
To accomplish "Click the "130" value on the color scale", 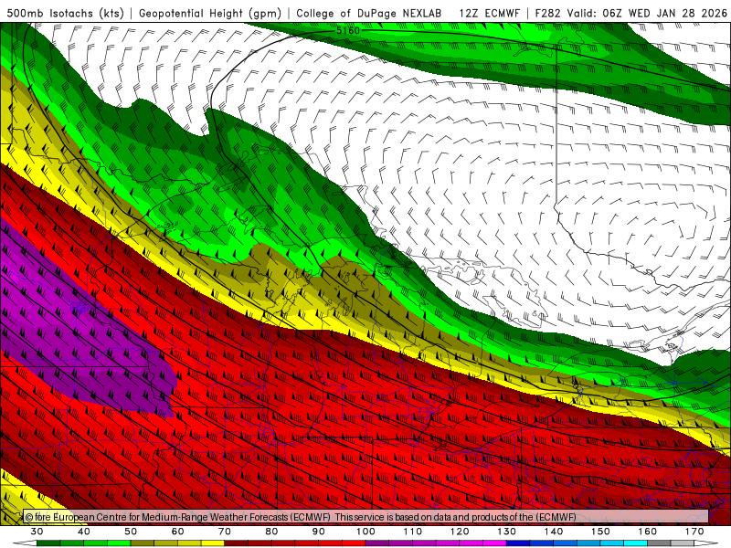I will (x=507, y=532).
